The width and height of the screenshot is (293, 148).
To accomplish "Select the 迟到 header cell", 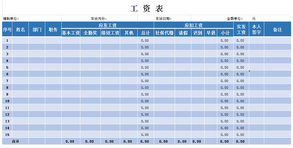I will pyautogui.click(x=198, y=33).
